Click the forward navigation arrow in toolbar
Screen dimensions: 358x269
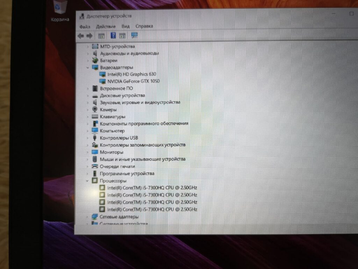90,35
